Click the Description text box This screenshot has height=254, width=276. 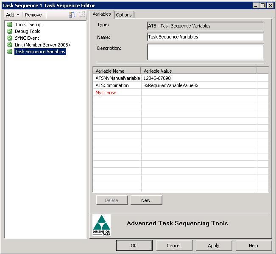pos(205,52)
